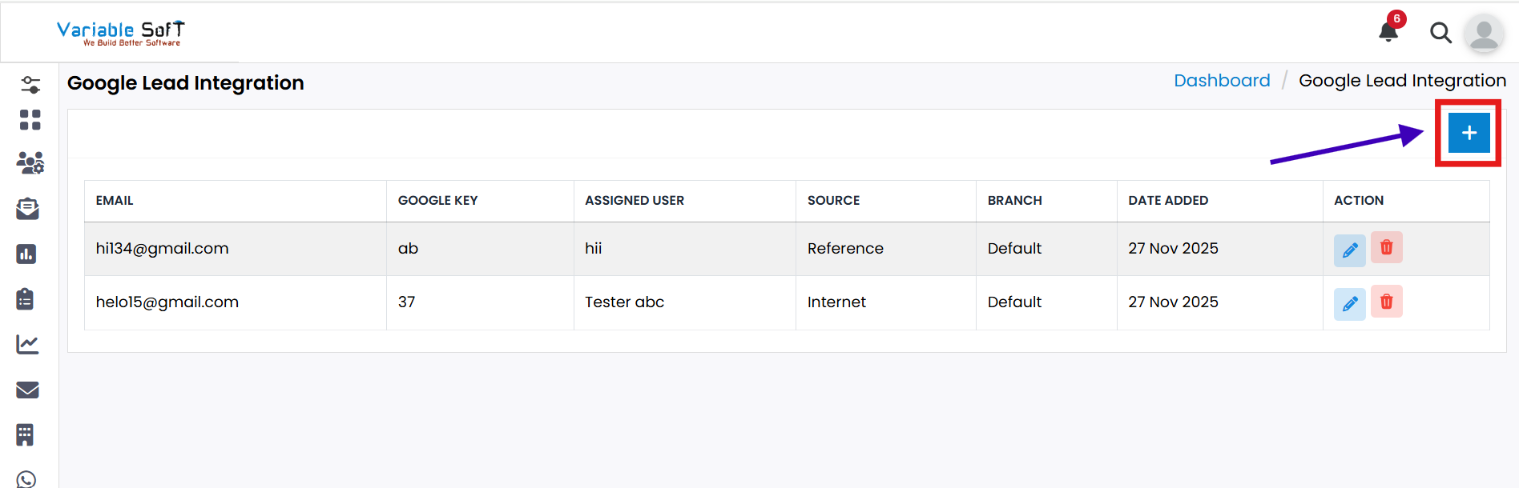This screenshot has height=488, width=1519.
Task: Click assigned user Tester abc
Action: click(x=624, y=302)
